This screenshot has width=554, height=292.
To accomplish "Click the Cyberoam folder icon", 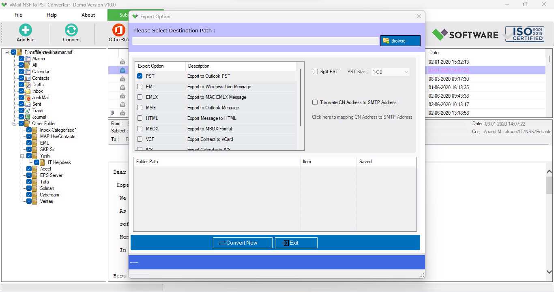I will click(35, 195).
